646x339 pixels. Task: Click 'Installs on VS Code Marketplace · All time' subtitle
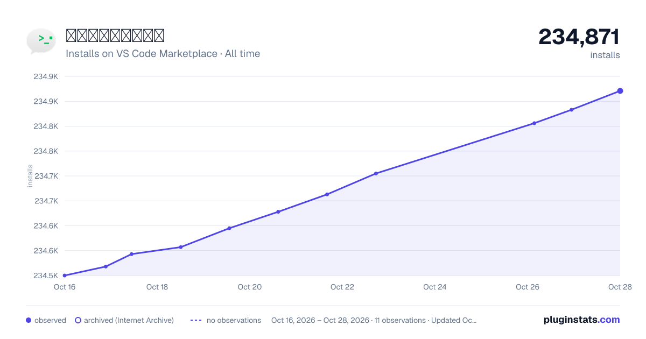[x=163, y=54]
